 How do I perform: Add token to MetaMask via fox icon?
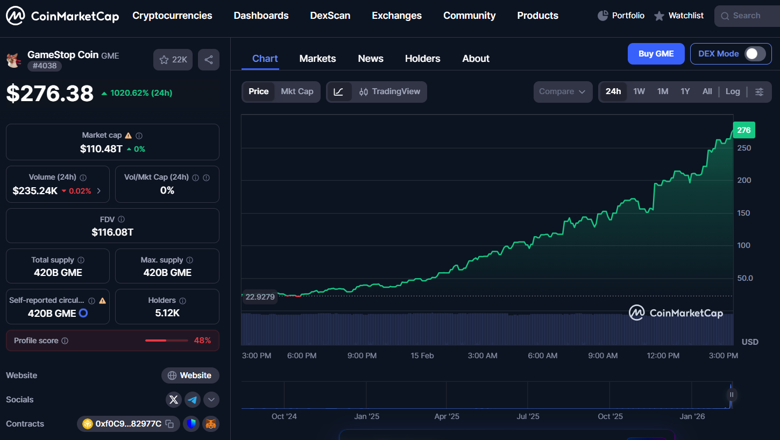coord(211,424)
